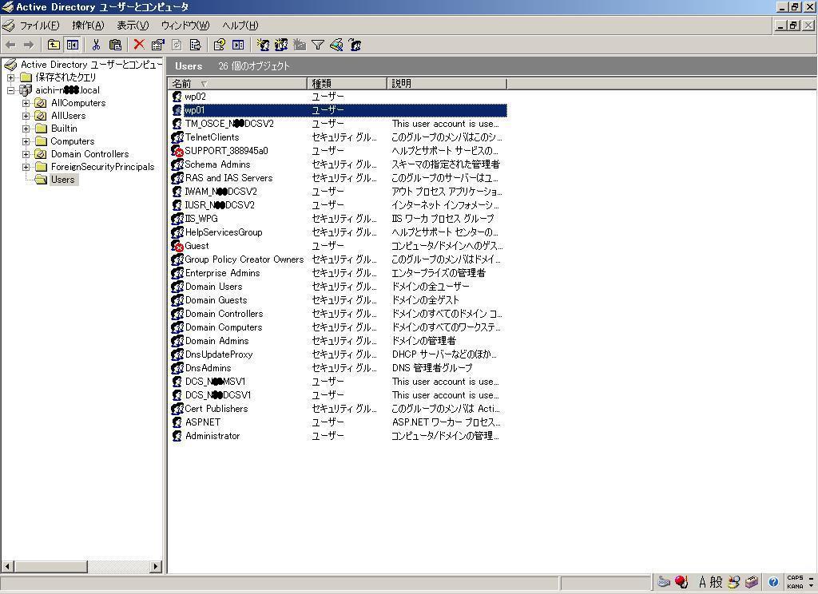Click the New Organizational Unit toolbar icon
818x594 pixels.
(300, 46)
